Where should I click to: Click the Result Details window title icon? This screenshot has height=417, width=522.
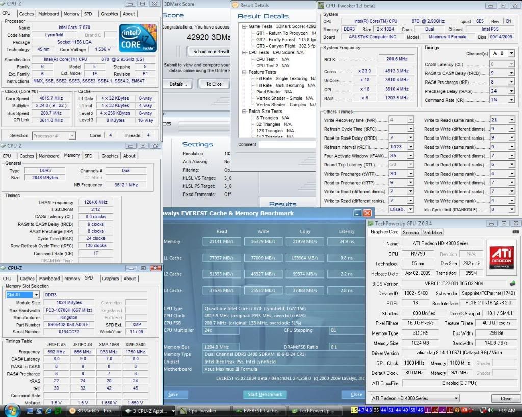(235, 5)
